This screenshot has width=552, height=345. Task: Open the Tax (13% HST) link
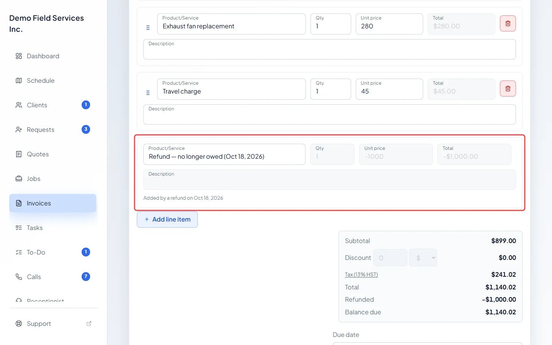(361, 274)
